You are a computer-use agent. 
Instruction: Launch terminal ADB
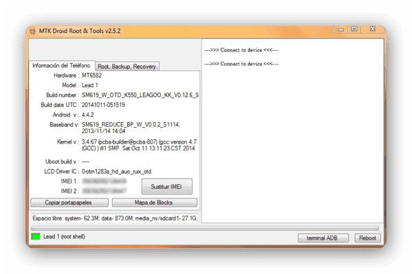point(323,238)
